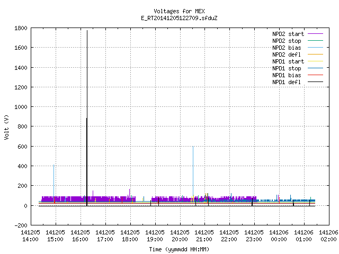Image resolution: width=339 pixels, height=254 pixels.
Task: Click the 141205 15:00 time tick label
Action: pyautogui.click(x=55, y=236)
